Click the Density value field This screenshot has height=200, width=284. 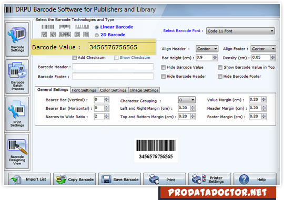[261, 58]
